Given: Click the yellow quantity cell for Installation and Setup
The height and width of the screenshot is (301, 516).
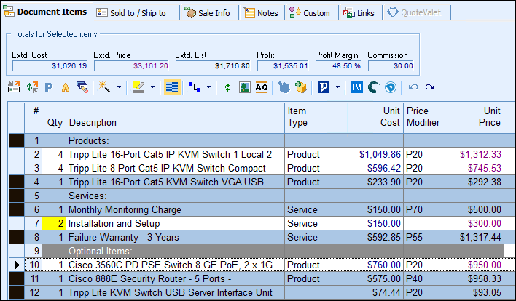Looking at the screenshot, I should pyautogui.click(x=54, y=223).
